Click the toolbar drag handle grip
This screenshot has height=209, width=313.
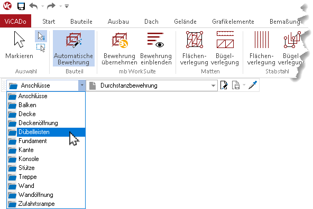click(4, 85)
